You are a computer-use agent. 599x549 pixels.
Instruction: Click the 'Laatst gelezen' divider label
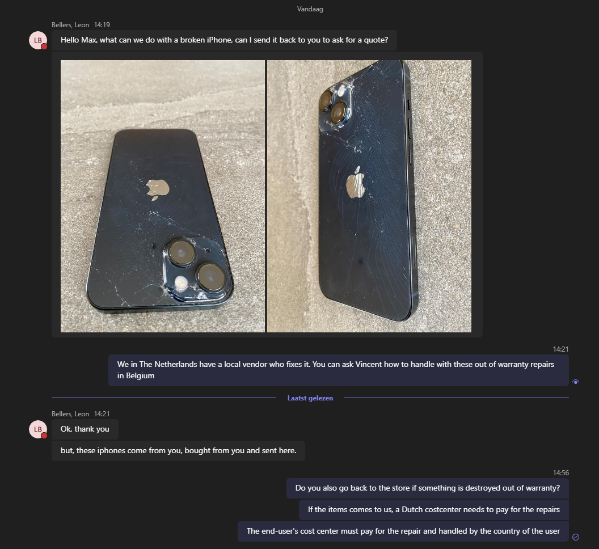(310, 398)
